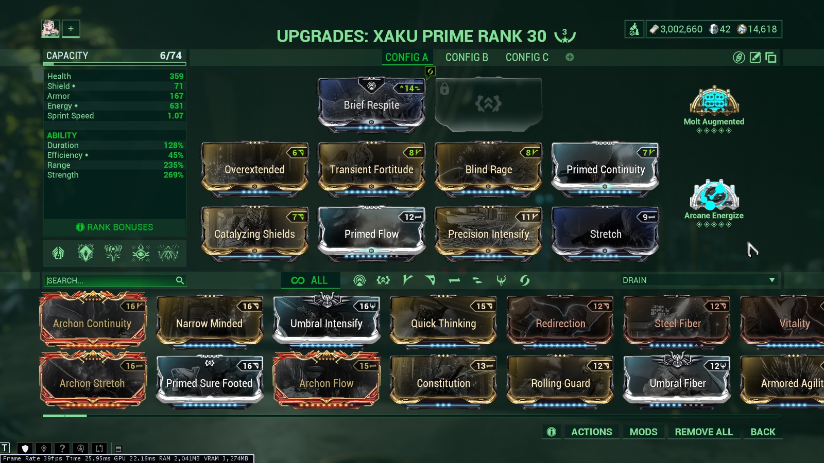Click the copy config icon
The image size is (824, 463).
coord(771,57)
